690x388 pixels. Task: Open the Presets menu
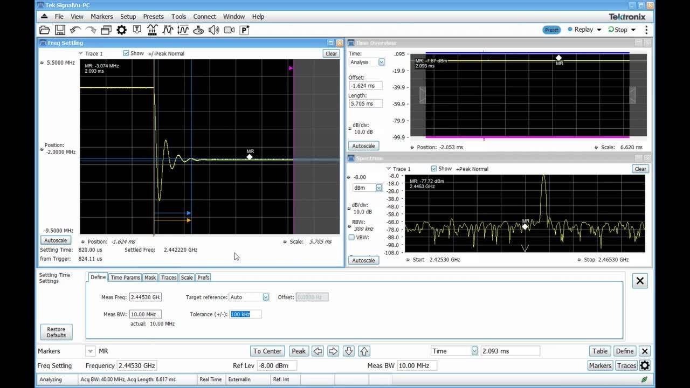[x=154, y=17]
